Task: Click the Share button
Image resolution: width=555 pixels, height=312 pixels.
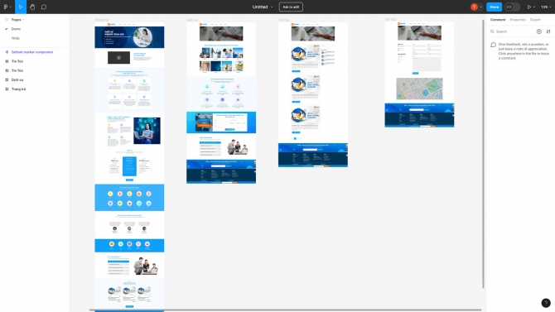Action: 494,7
